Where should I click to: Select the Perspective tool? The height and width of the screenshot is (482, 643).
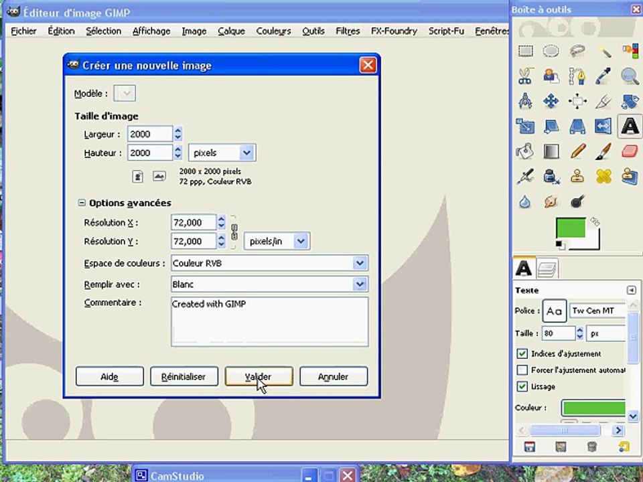point(577,127)
